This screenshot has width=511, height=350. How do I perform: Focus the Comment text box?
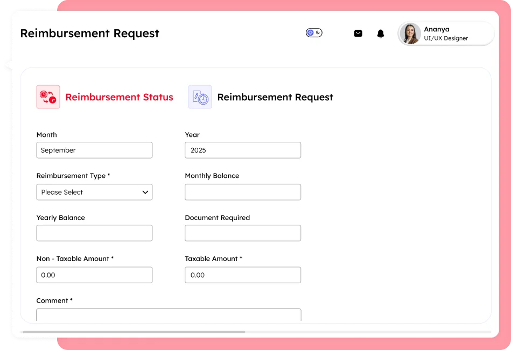(169, 315)
